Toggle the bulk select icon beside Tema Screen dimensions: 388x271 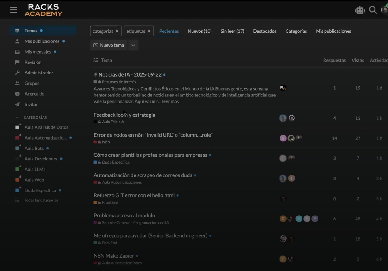point(96,60)
